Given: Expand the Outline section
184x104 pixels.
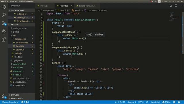Looking at the screenshot, I should click(x=15, y=95).
